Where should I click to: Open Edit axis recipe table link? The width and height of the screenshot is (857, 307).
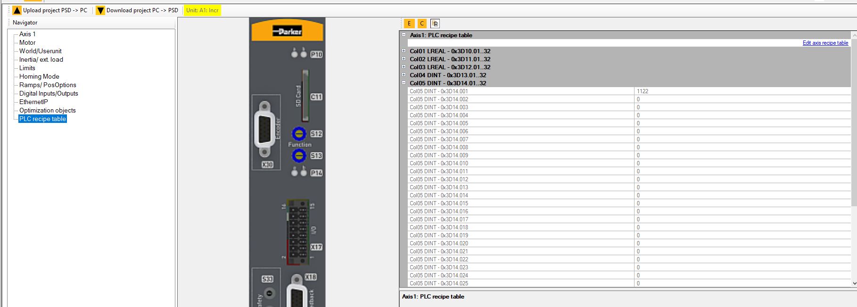(825, 43)
